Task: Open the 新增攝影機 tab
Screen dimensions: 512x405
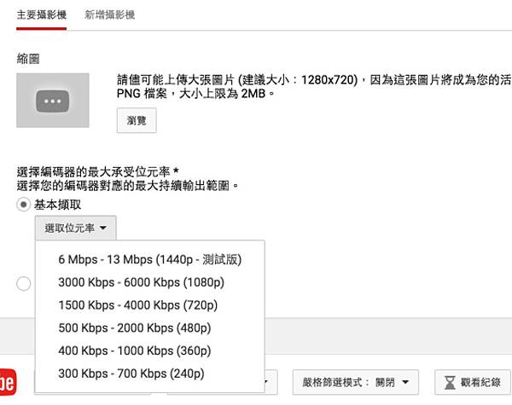Action: coord(110,15)
